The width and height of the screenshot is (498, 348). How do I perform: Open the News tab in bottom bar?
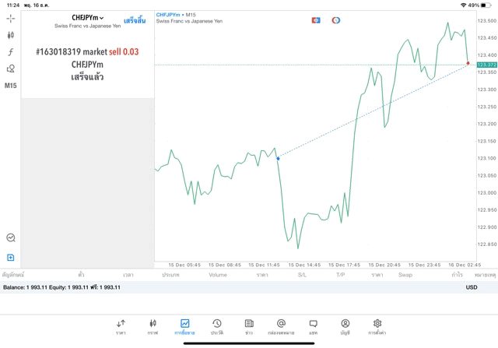click(249, 326)
